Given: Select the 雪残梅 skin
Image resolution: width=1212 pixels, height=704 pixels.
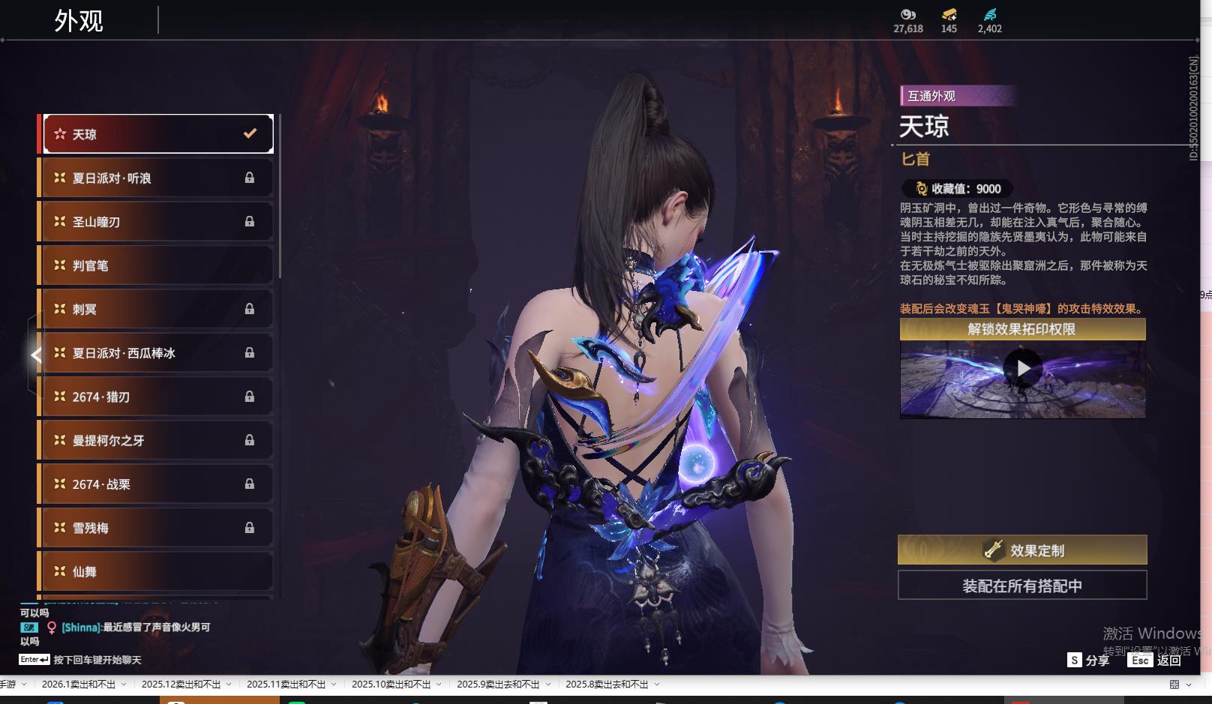Looking at the screenshot, I should point(157,528).
